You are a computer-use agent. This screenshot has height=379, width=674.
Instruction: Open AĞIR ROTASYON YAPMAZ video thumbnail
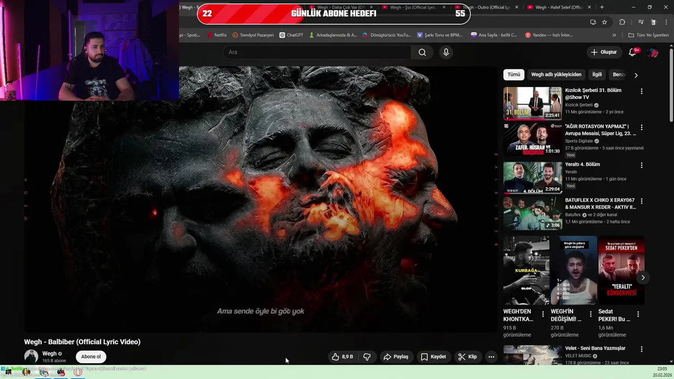532,139
